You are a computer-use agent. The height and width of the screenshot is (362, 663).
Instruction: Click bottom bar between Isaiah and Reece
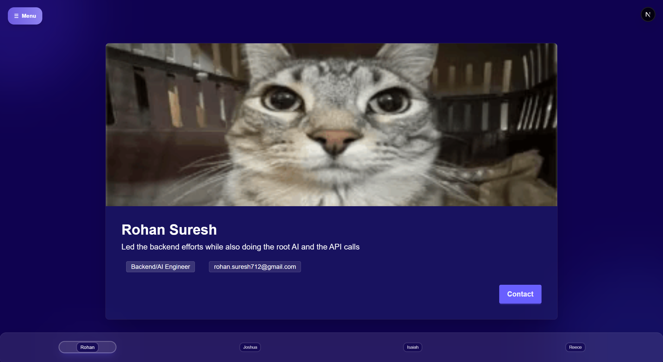click(x=494, y=347)
